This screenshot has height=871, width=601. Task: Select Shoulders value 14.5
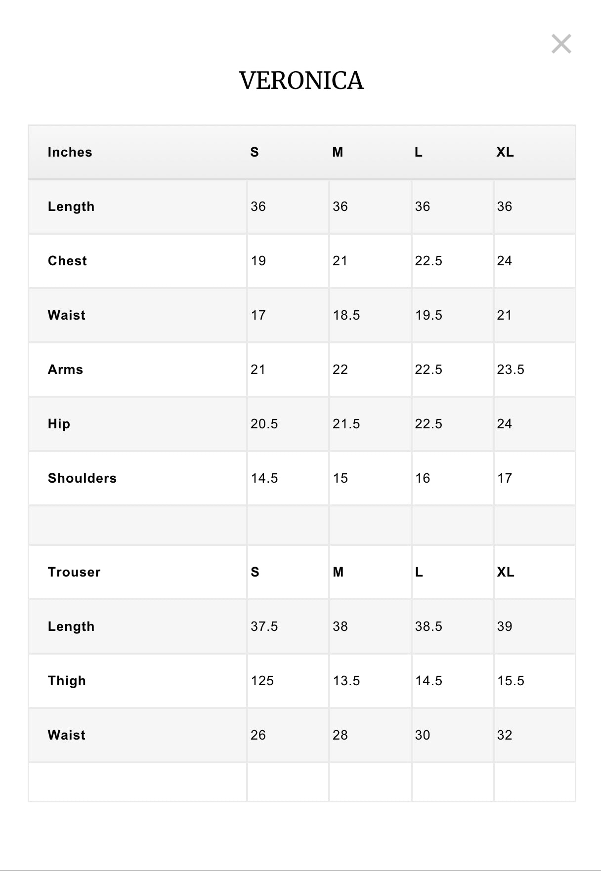(264, 478)
